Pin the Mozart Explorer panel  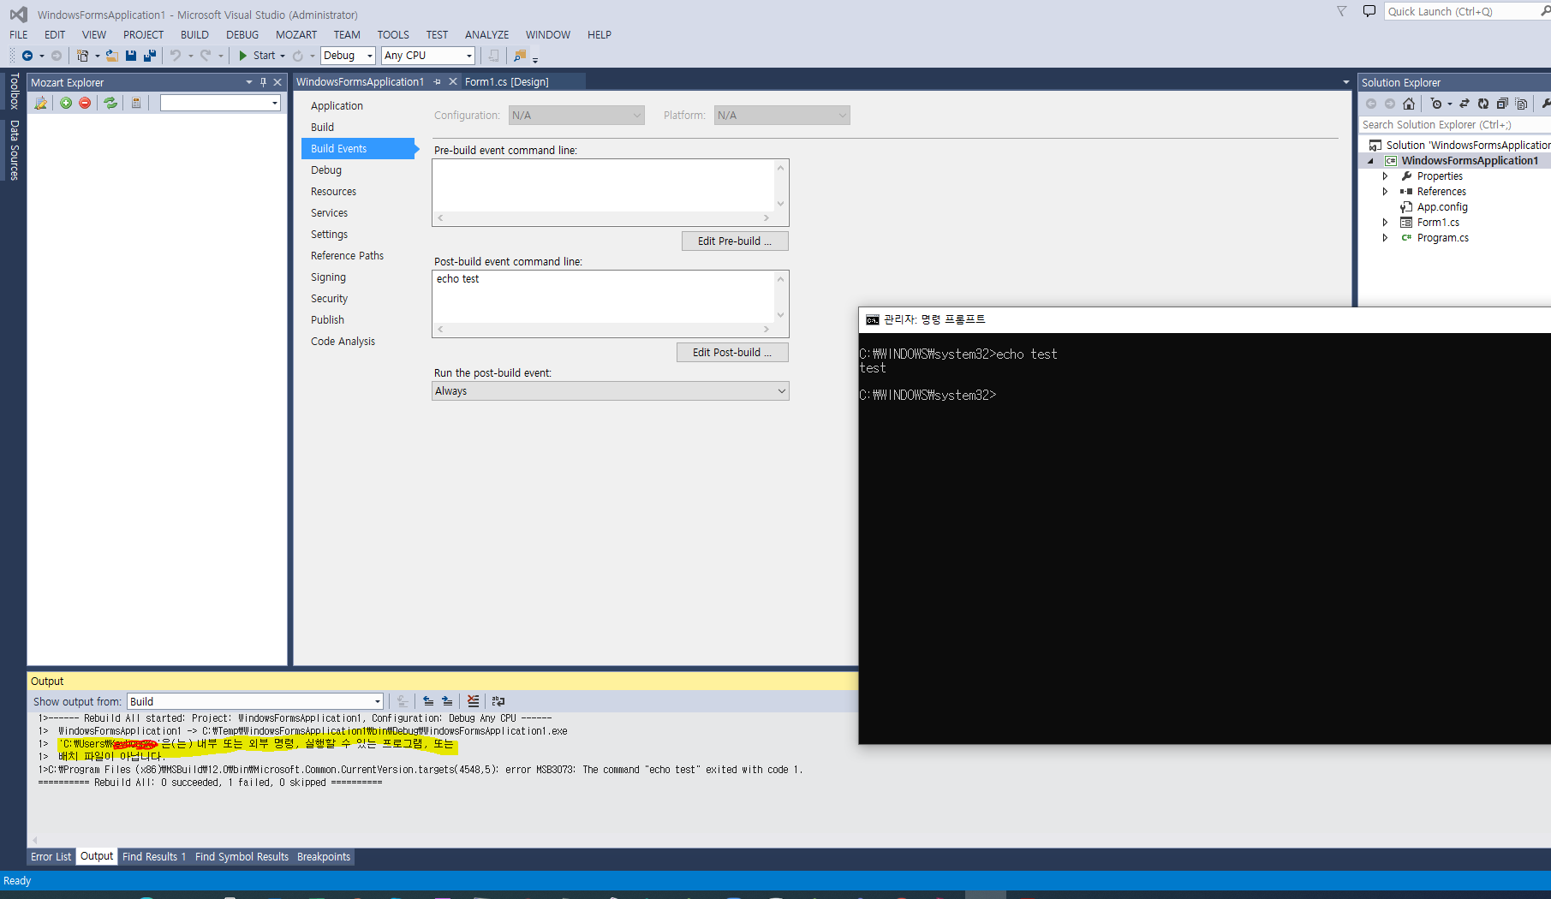[263, 82]
